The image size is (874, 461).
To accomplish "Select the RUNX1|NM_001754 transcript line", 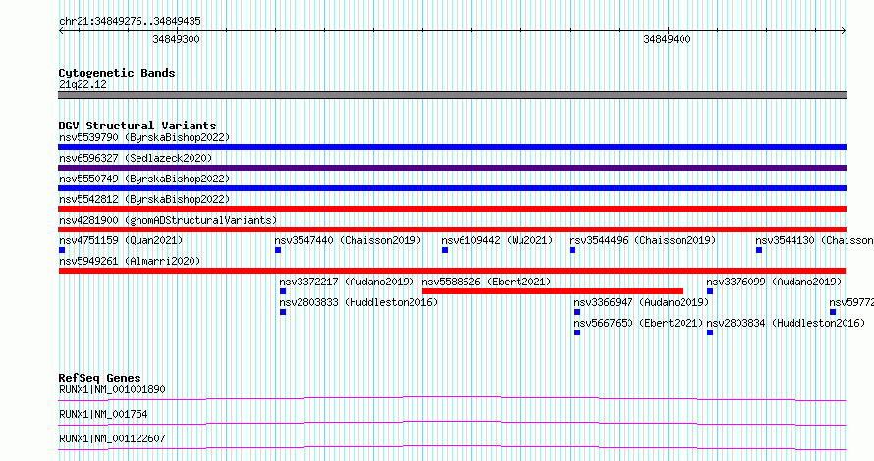I will click(x=452, y=423).
